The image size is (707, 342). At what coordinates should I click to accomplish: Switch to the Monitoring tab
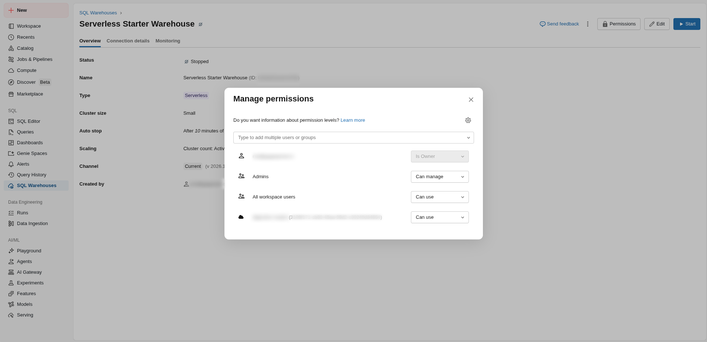pos(168,41)
